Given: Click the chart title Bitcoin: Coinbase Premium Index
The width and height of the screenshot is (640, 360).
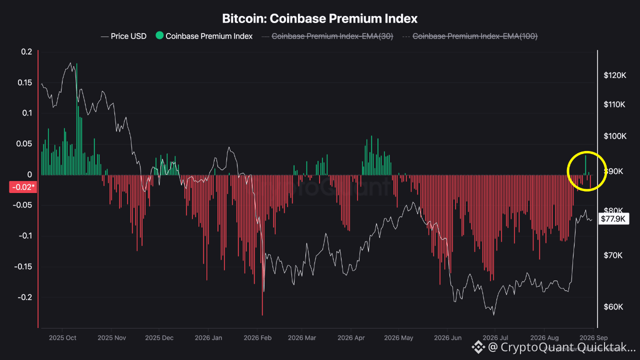Looking at the screenshot, I should pyautogui.click(x=320, y=19).
